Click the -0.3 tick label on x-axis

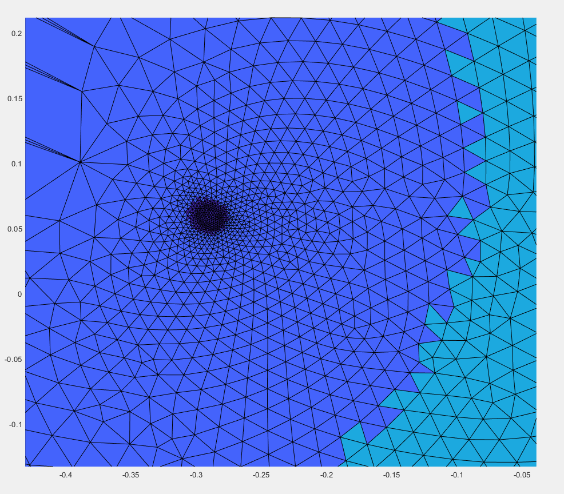click(196, 475)
